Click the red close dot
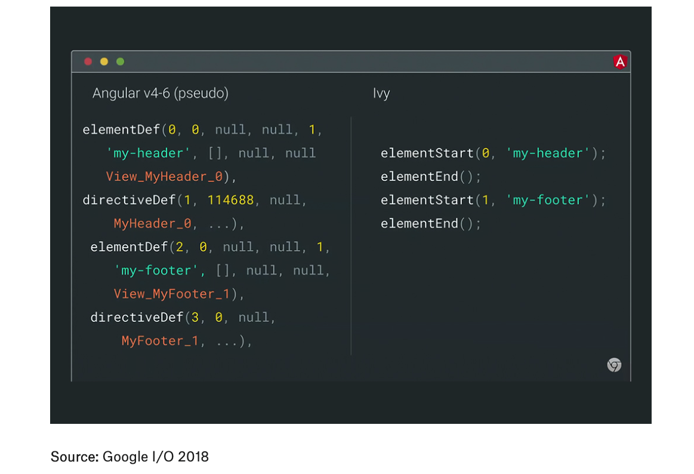Screen dimensions: 694x474 coord(88,61)
